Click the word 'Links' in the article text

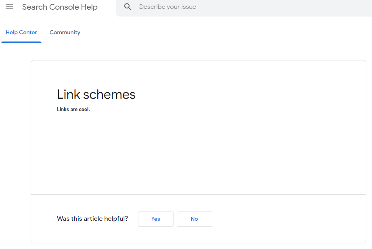pos(63,110)
